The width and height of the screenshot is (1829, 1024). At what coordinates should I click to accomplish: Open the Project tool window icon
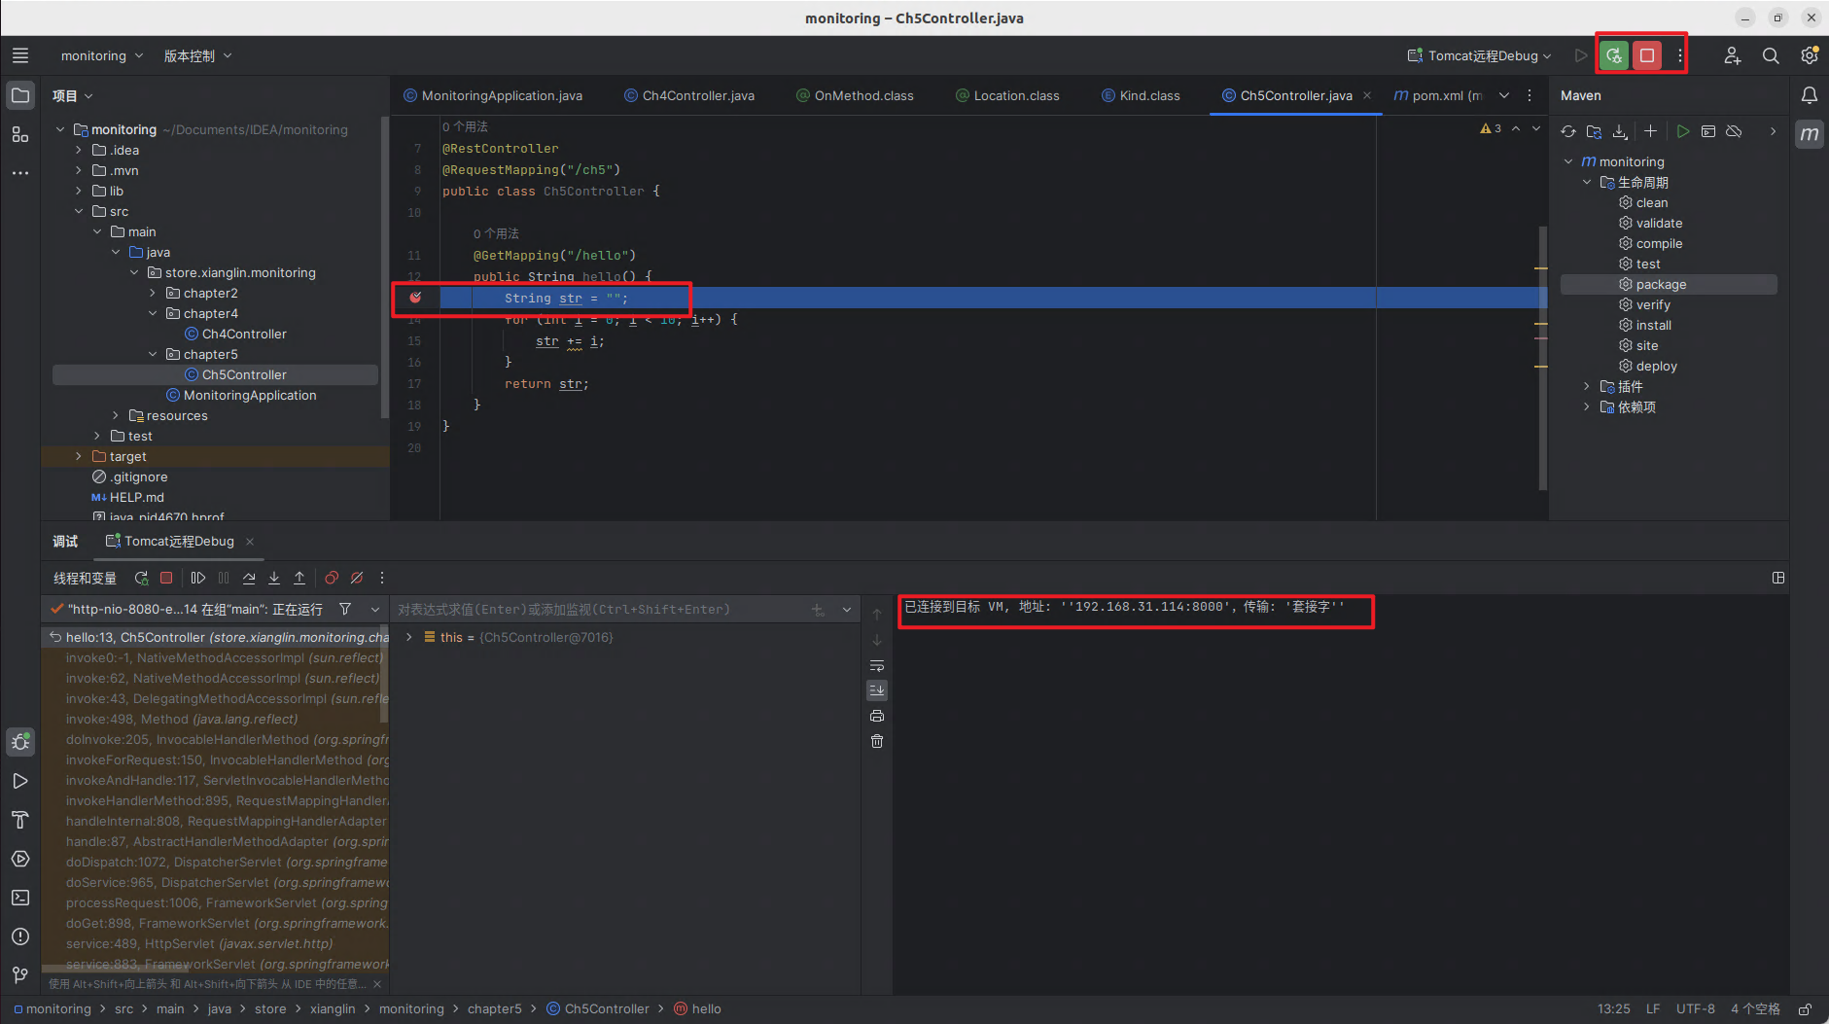tap(20, 95)
